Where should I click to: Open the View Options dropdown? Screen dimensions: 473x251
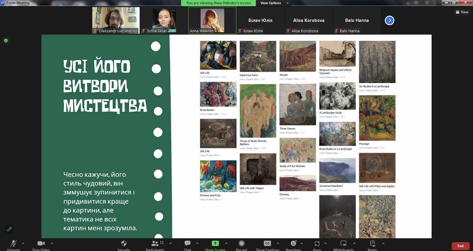click(x=274, y=3)
